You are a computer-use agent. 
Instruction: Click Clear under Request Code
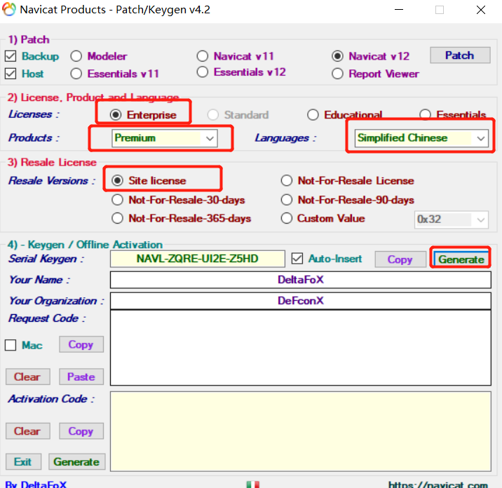click(x=28, y=377)
